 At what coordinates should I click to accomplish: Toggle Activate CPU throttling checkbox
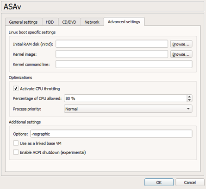point(16,88)
